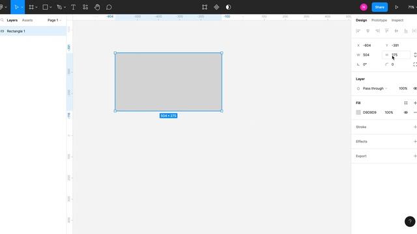Click the fill color swatch

click(x=358, y=112)
